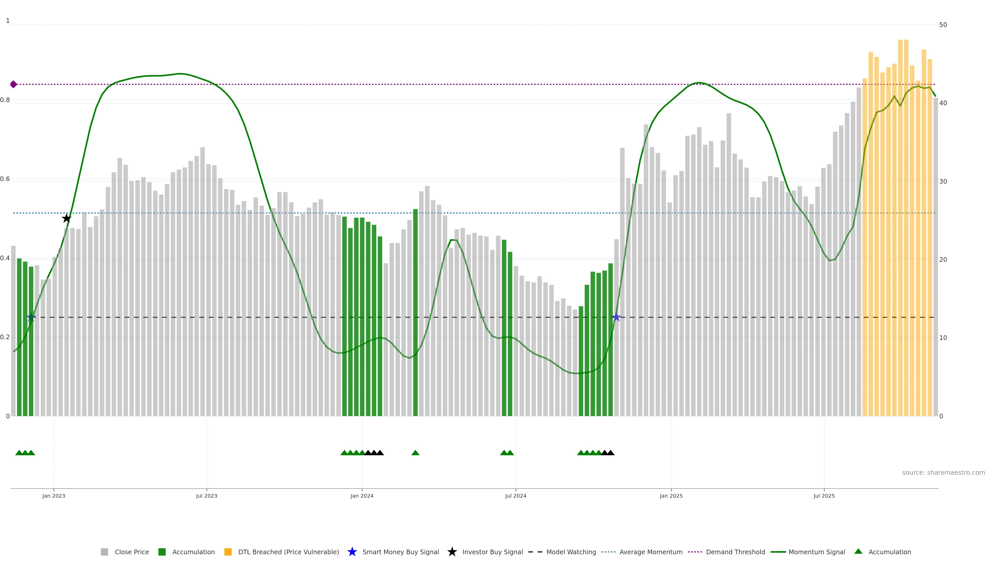Click the lone green triangle near March 2024
This screenshot has height=561, width=998.
coord(415,453)
